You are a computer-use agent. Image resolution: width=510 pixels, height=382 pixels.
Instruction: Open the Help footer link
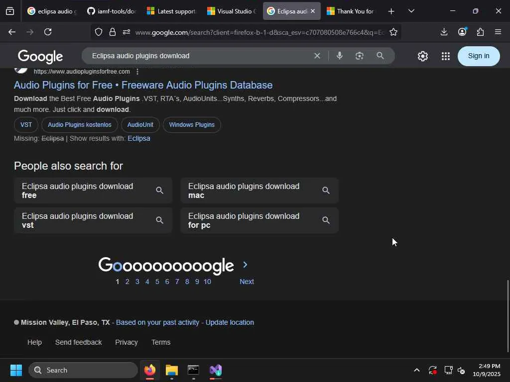[34, 342]
